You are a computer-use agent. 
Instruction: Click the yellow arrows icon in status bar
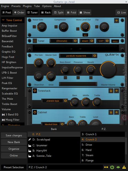pos(106,167)
